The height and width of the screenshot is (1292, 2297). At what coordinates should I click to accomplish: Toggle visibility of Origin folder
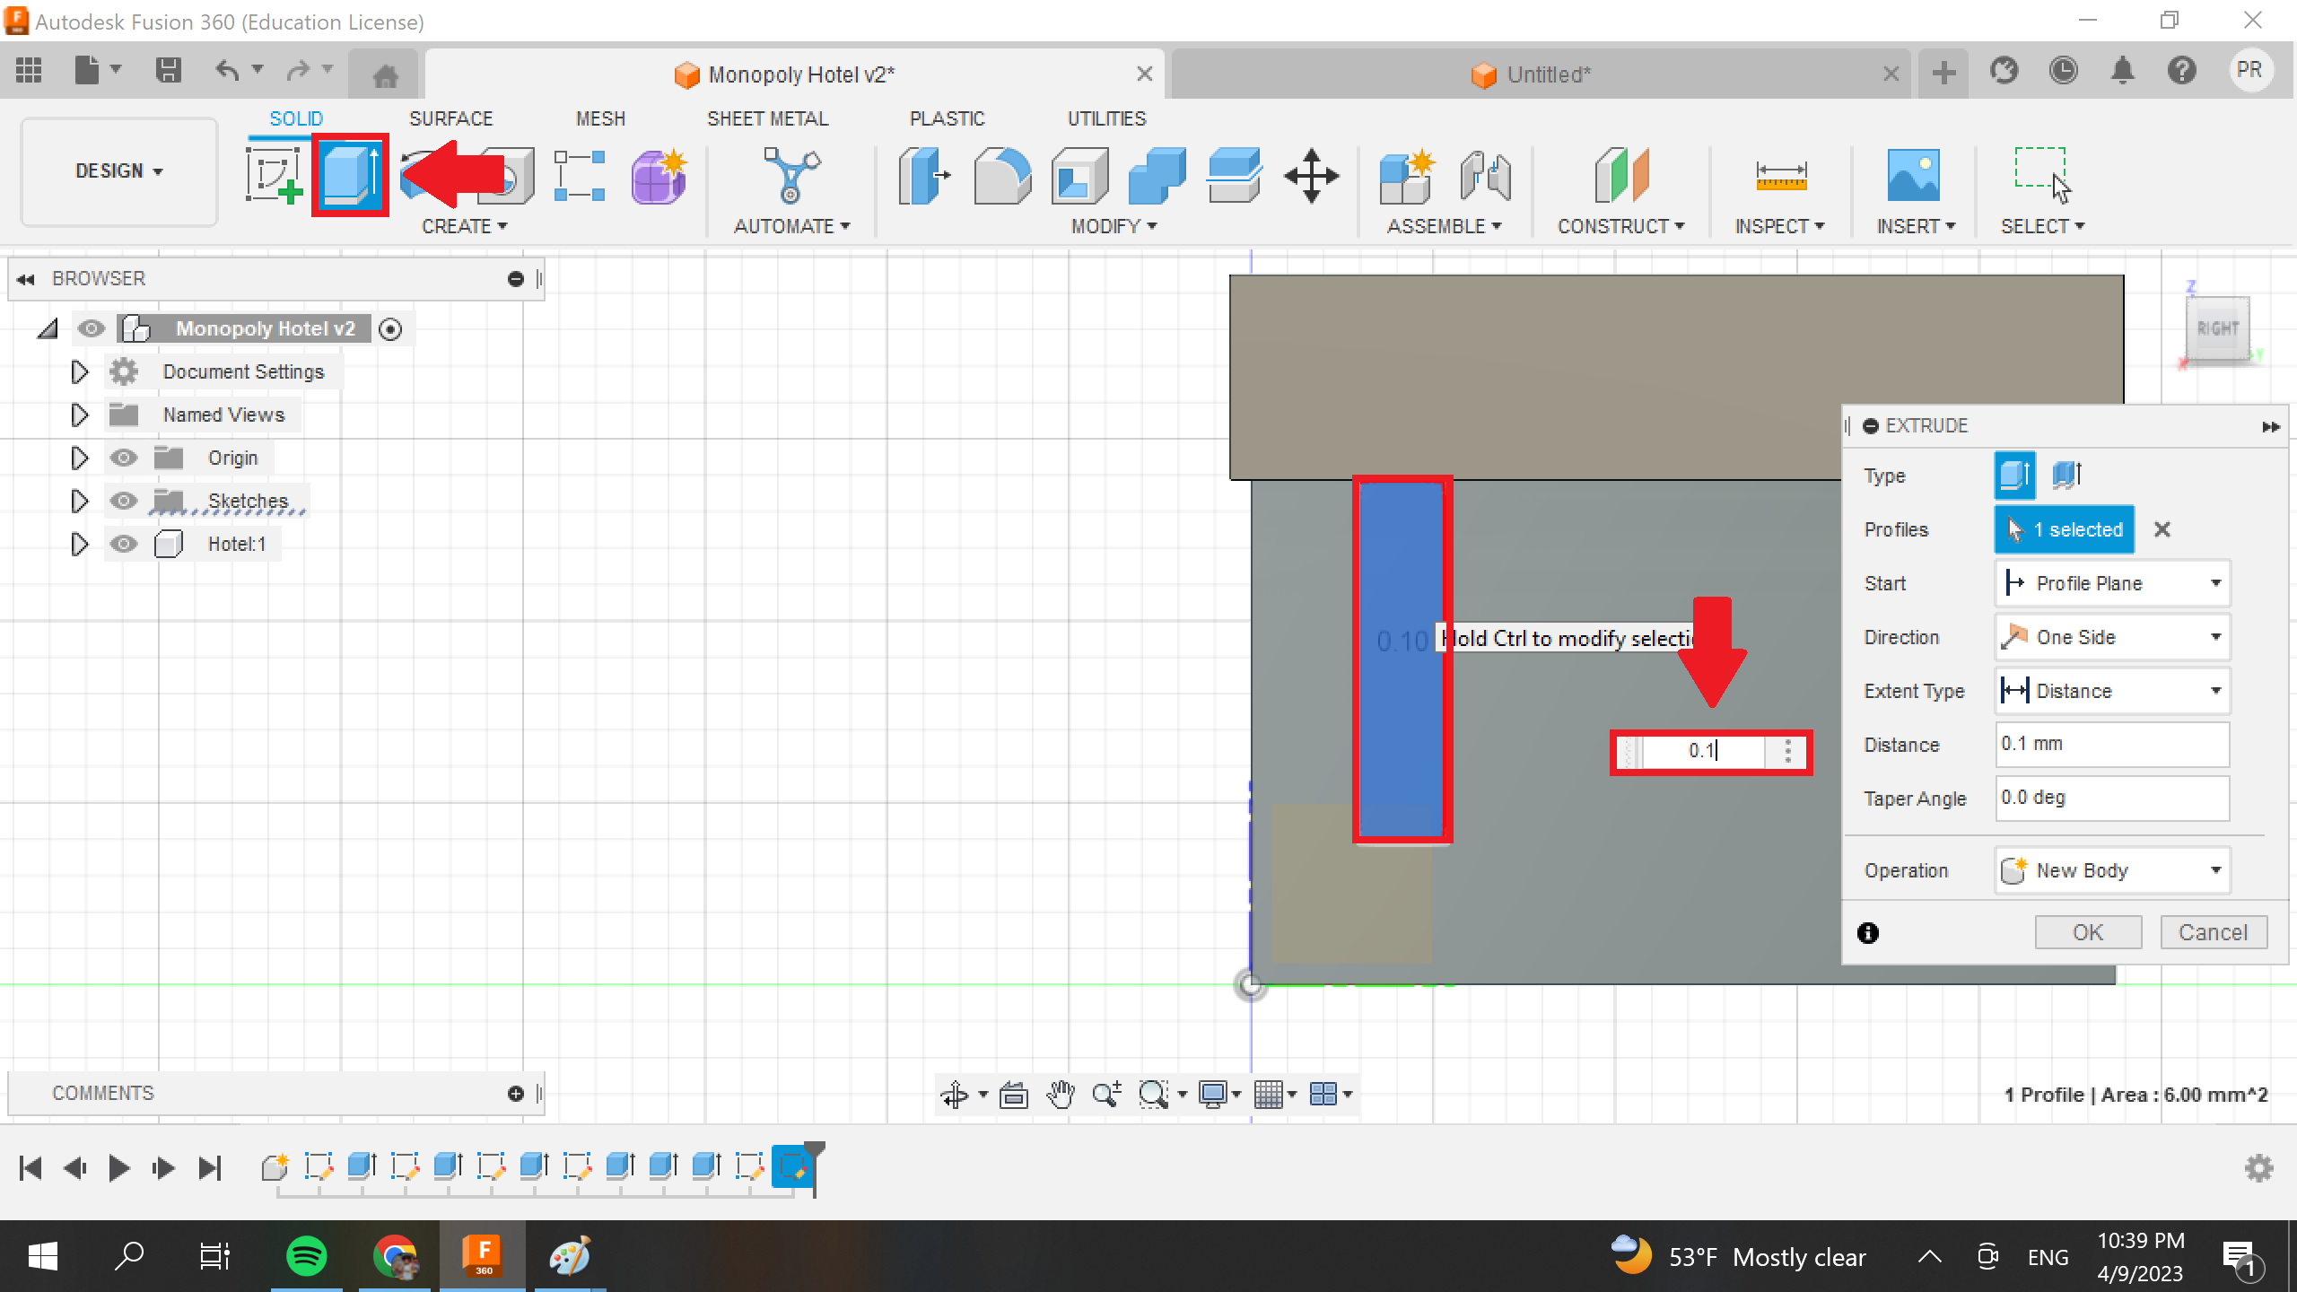click(123, 458)
